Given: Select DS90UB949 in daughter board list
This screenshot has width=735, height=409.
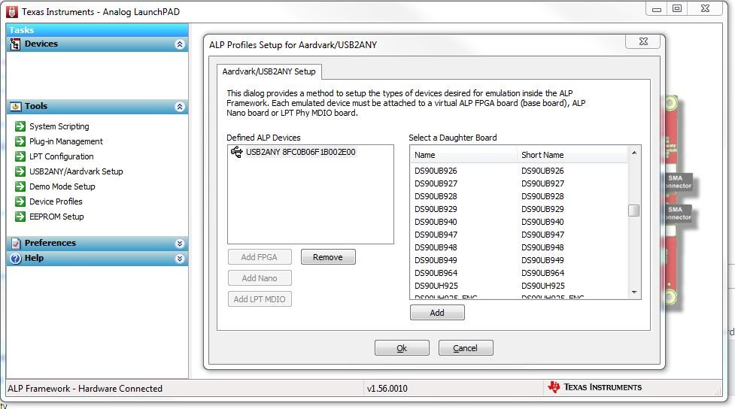Looking at the screenshot, I should [518, 260].
